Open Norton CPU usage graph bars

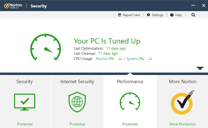120,58
